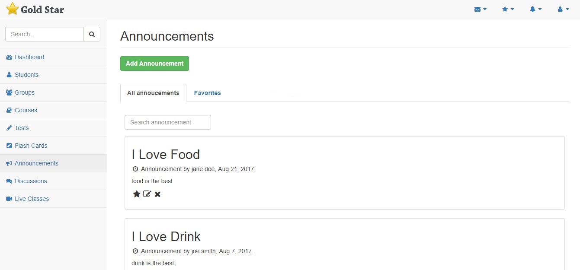Click the search magnifier button in sidebar
The width and height of the screenshot is (580, 270).
point(92,34)
